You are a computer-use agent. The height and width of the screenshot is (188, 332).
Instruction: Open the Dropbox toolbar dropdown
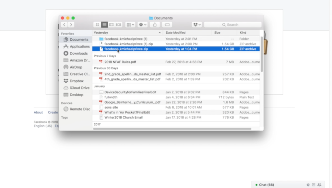[x=196, y=25]
